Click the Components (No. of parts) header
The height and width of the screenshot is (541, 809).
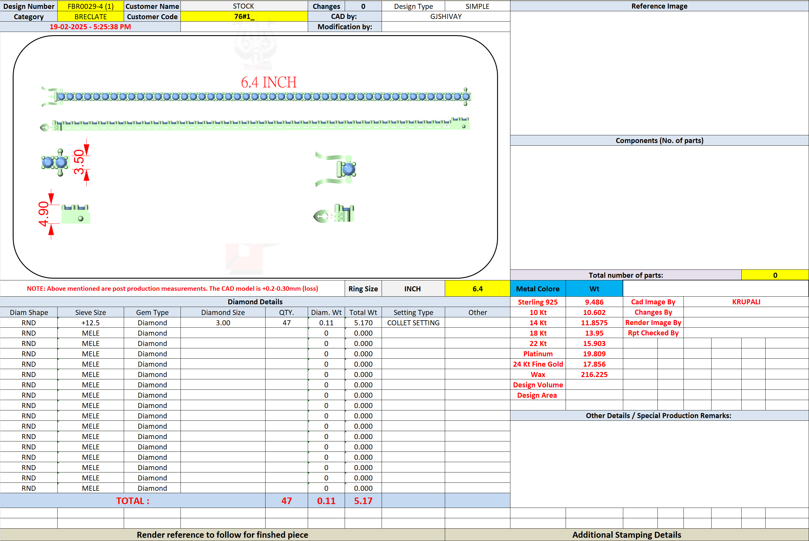coord(659,140)
